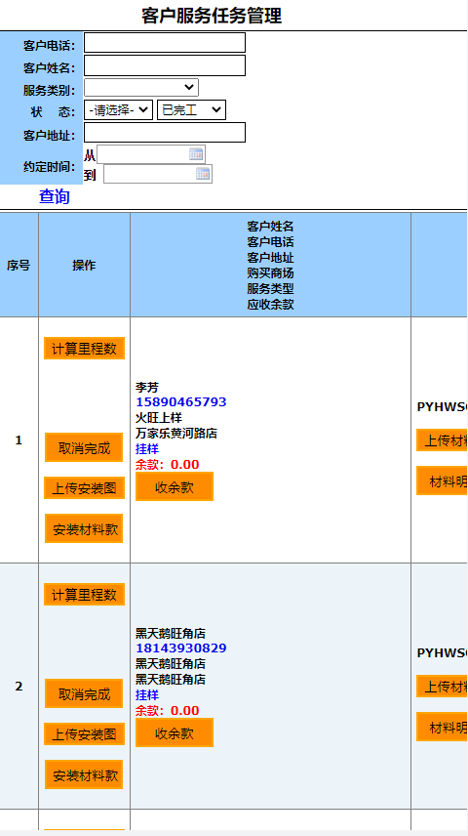Open calendar picker for the 到 end date
This screenshot has height=836, width=468.
coord(203,174)
